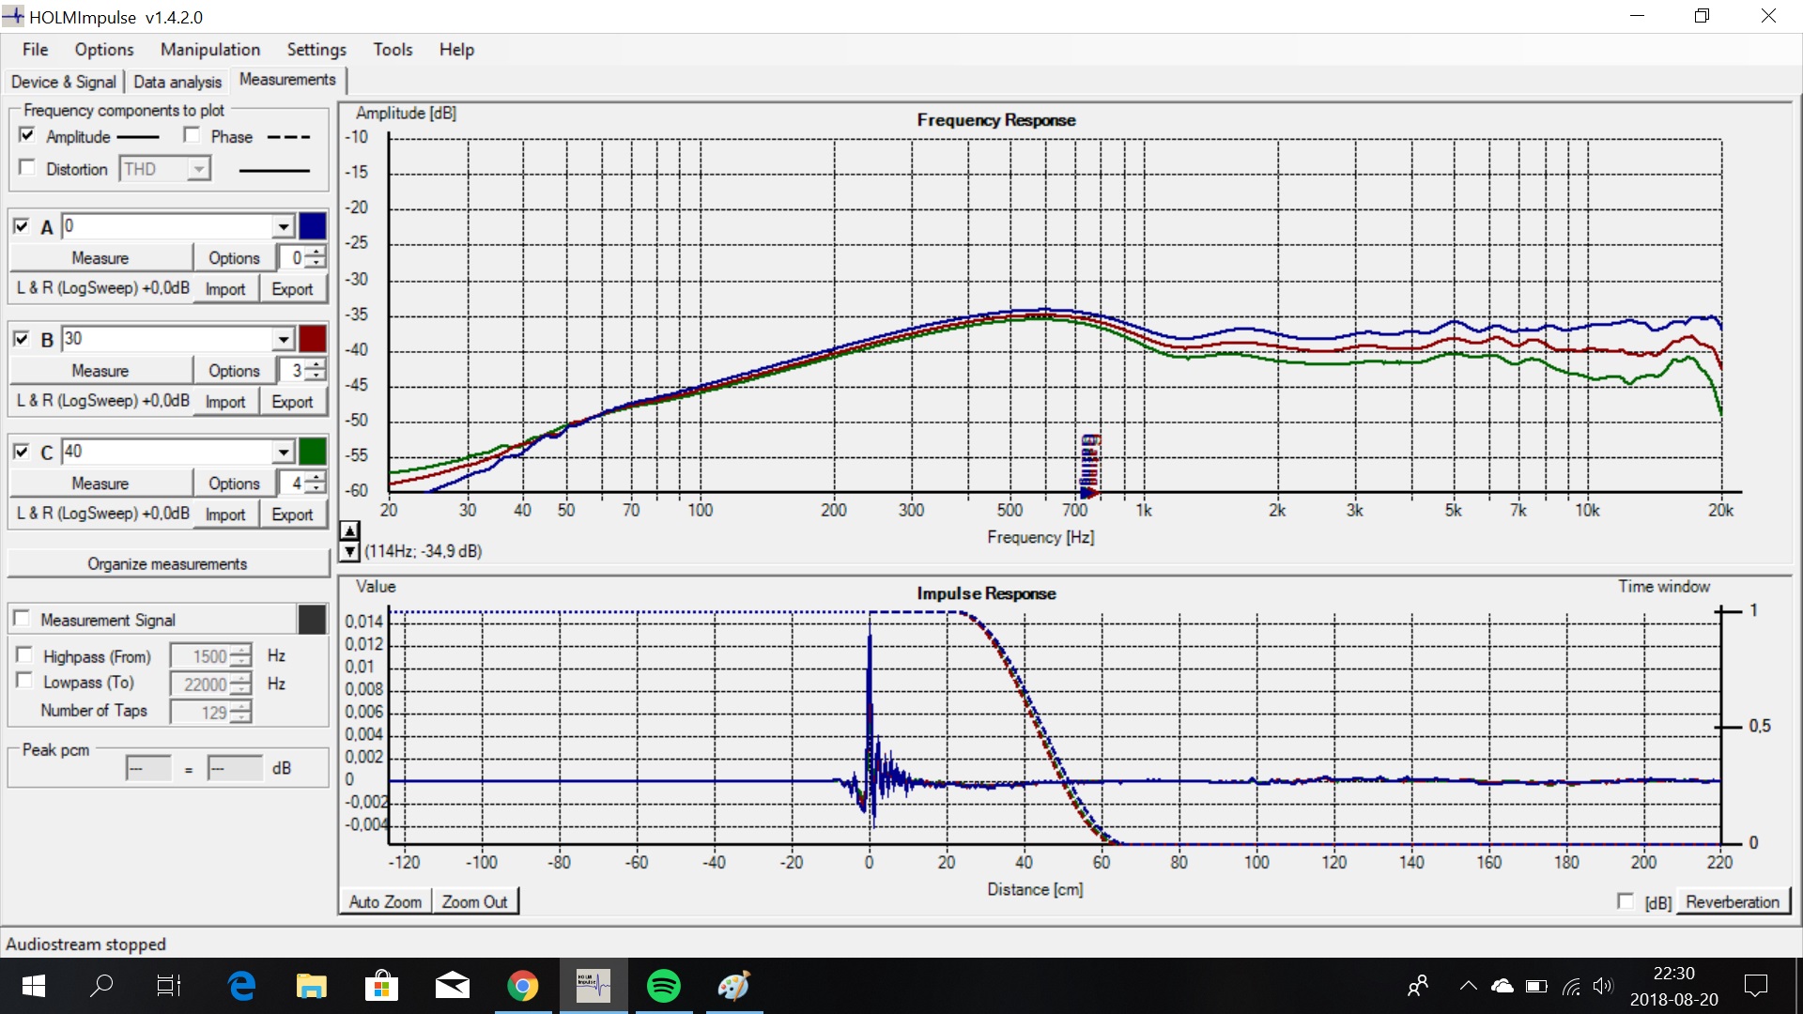Viewport: 1803px width, 1014px height.
Task: Click the Auto Zoom button in impulse response
Action: pos(384,901)
